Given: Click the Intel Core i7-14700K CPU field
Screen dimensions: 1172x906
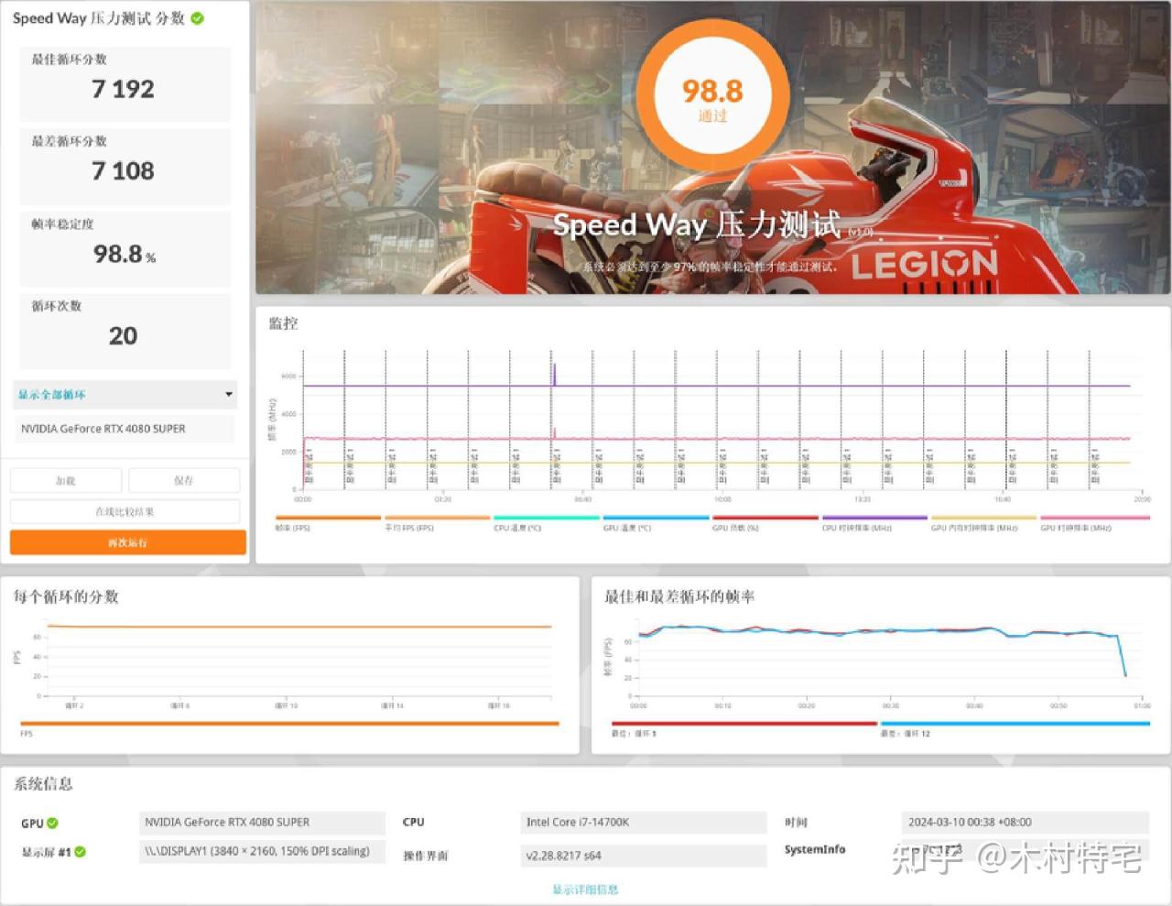Looking at the screenshot, I should pos(644,823).
